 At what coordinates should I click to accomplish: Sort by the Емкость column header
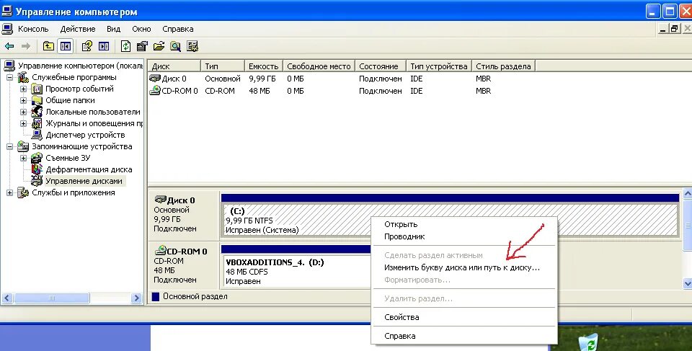(264, 66)
